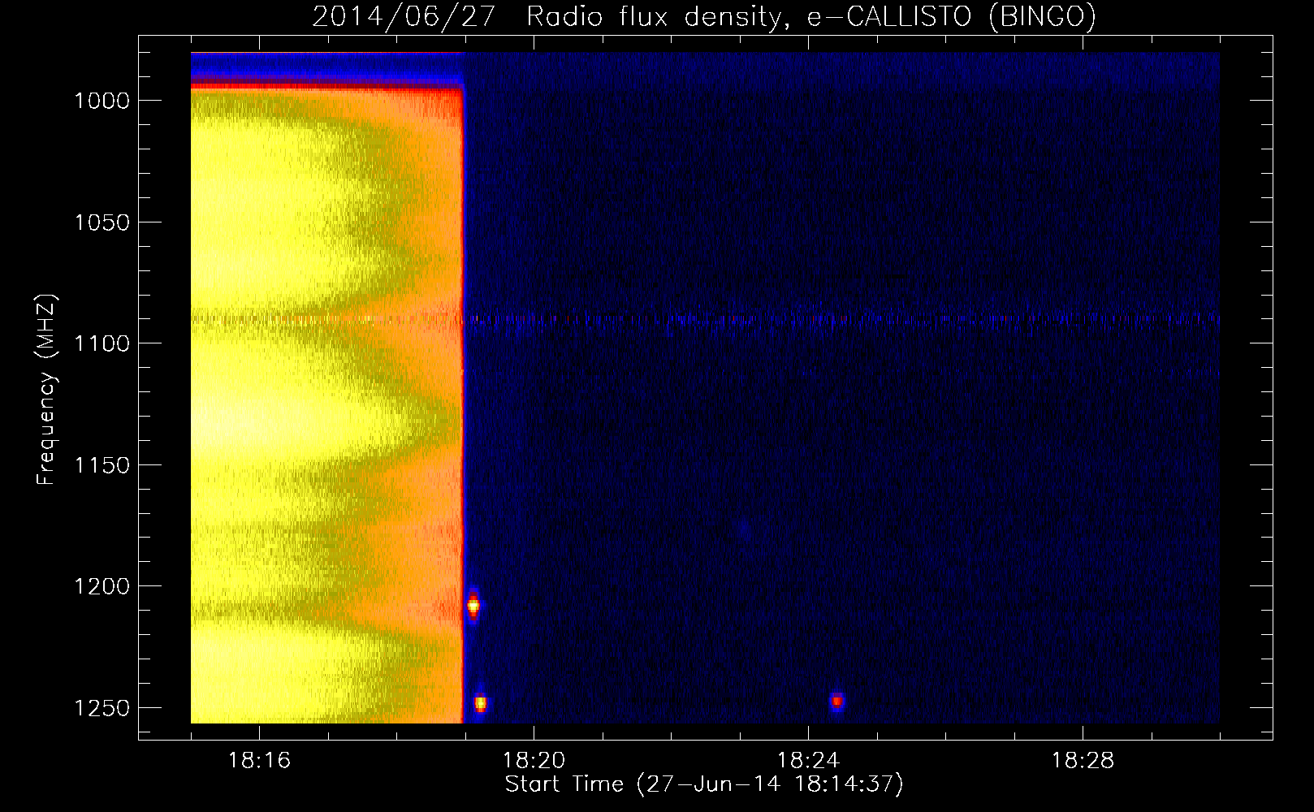
Task: Click the '1200' frequency axis label
Action: (x=102, y=586)
